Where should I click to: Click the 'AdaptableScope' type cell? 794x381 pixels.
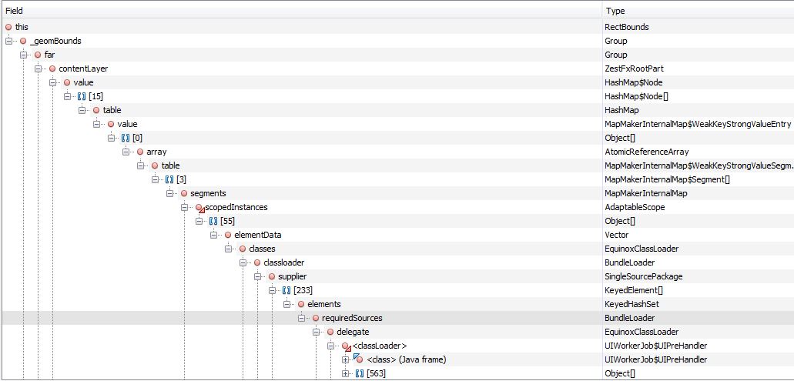[635, 208]
